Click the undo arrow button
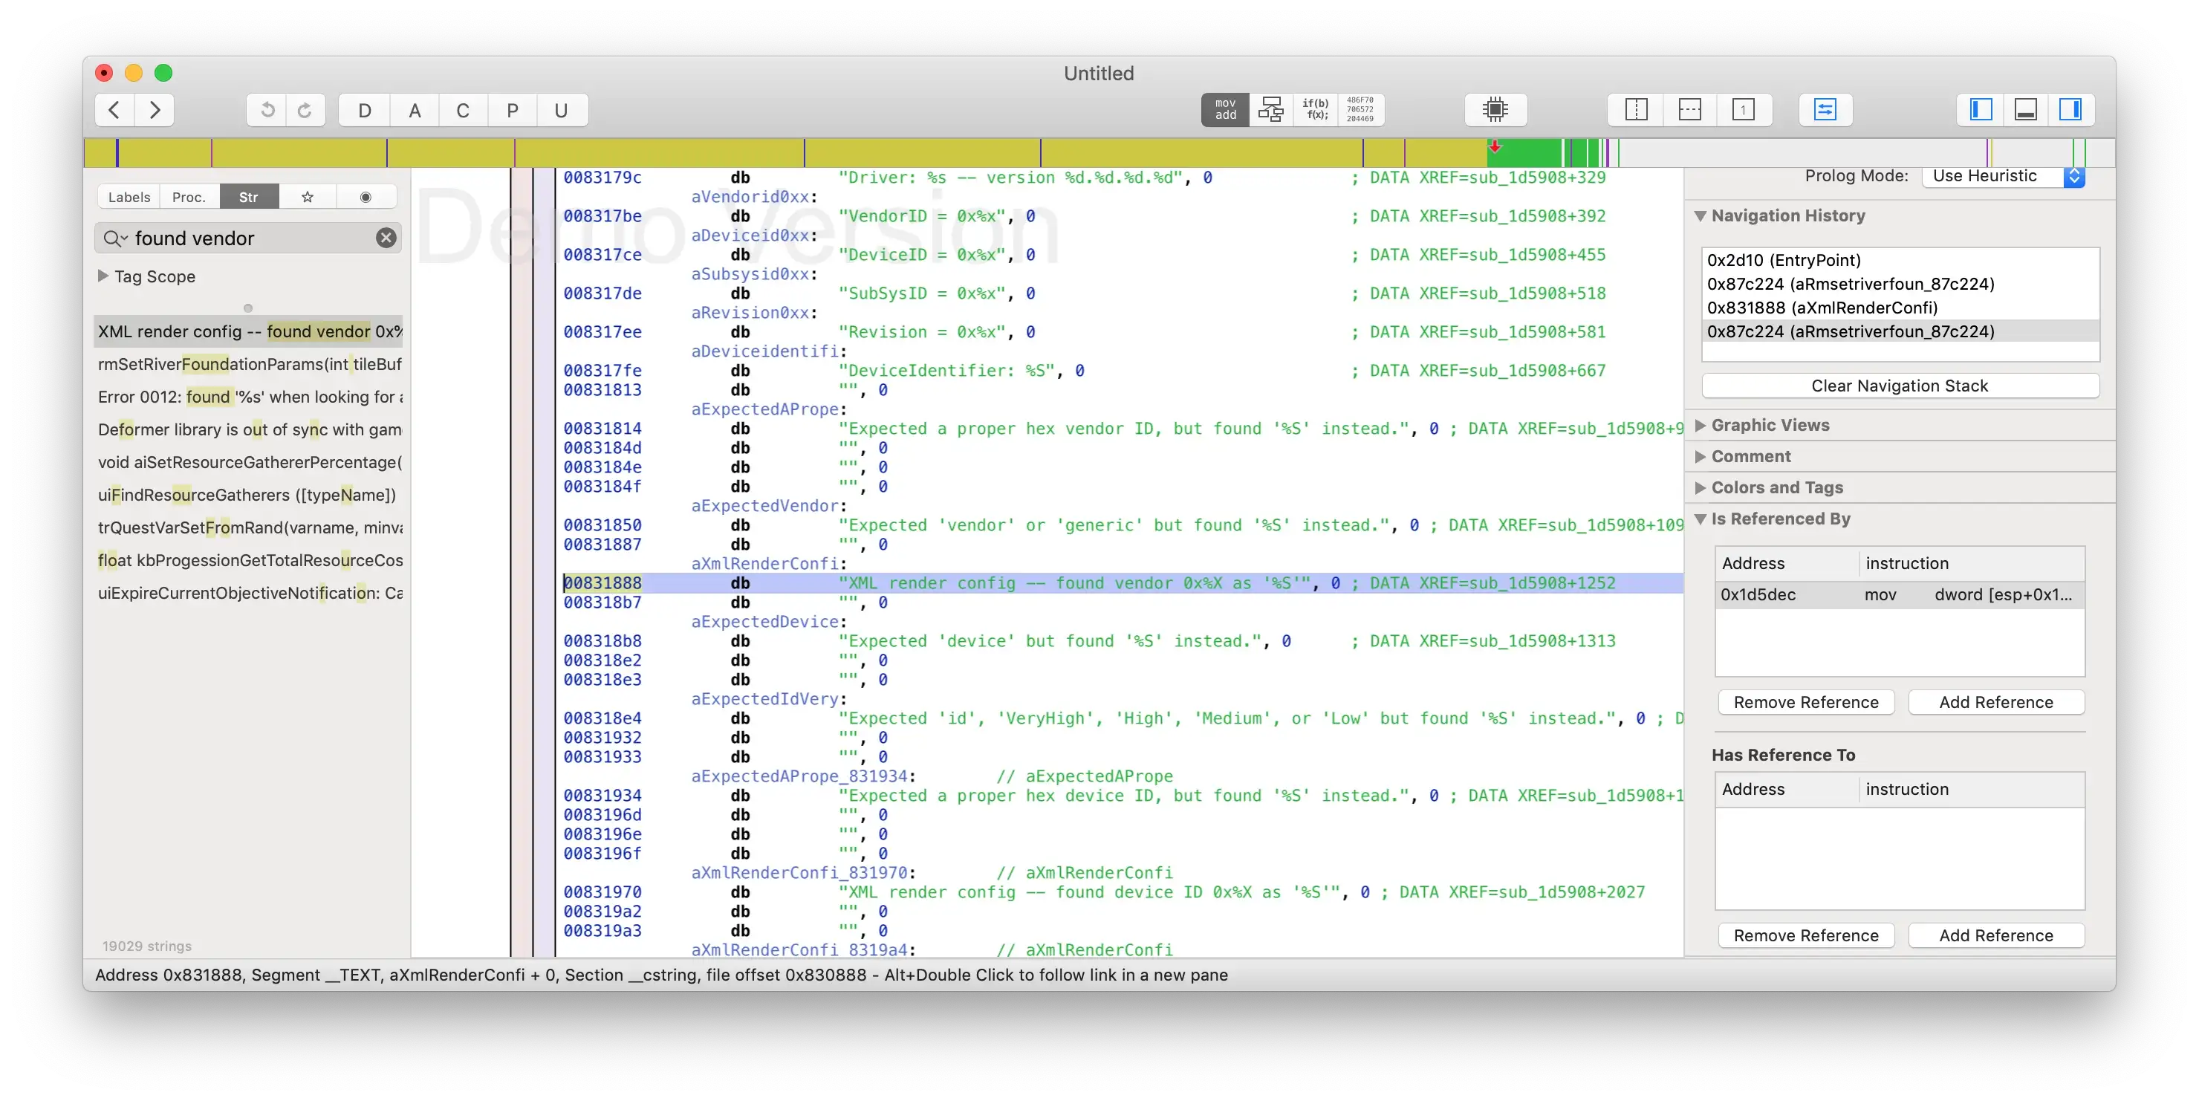Viewport: 2199px width, 1101px height. tap(267, 110)
